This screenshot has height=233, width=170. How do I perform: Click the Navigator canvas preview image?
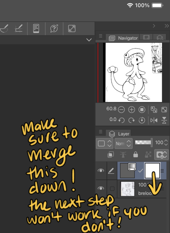(133, 72)
